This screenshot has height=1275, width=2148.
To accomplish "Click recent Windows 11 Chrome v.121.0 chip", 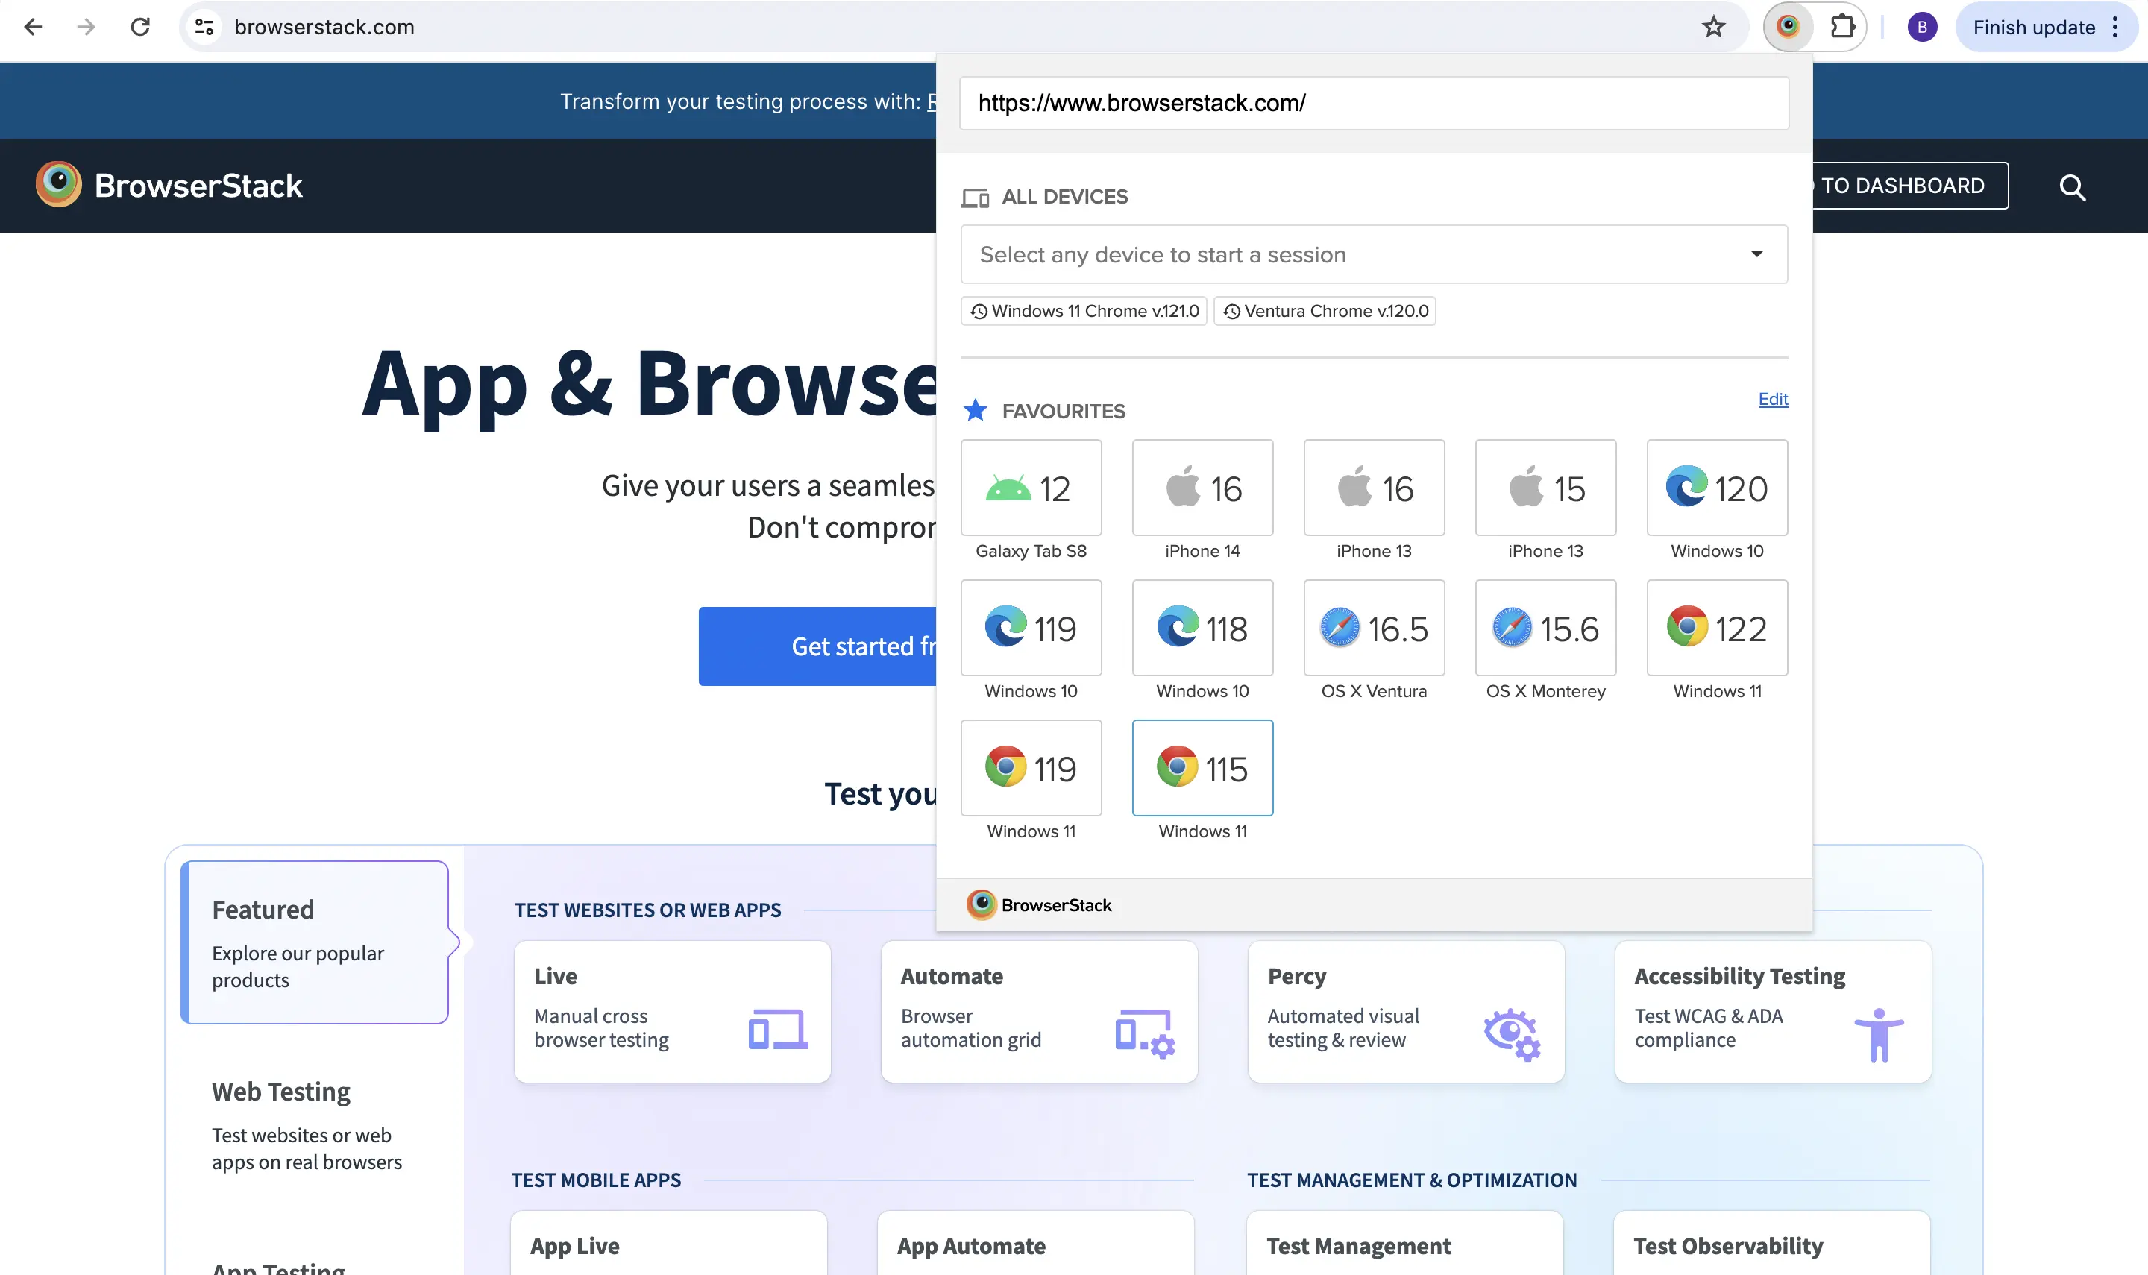I will point(1084,311).
